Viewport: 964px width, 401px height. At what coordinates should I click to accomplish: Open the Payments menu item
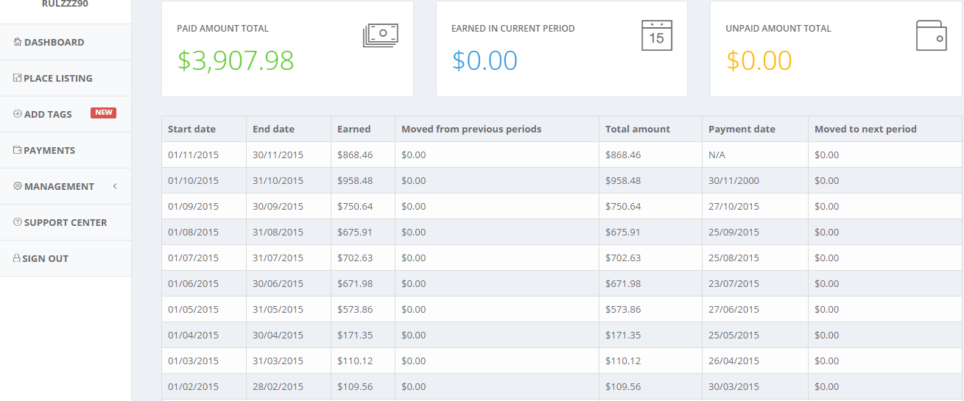pyautogui.click(x=49, y=150)
